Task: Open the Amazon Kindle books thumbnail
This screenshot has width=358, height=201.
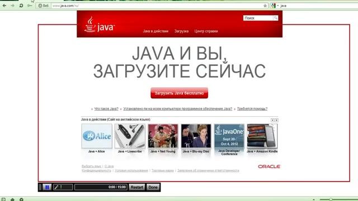Action: [262, 136]
